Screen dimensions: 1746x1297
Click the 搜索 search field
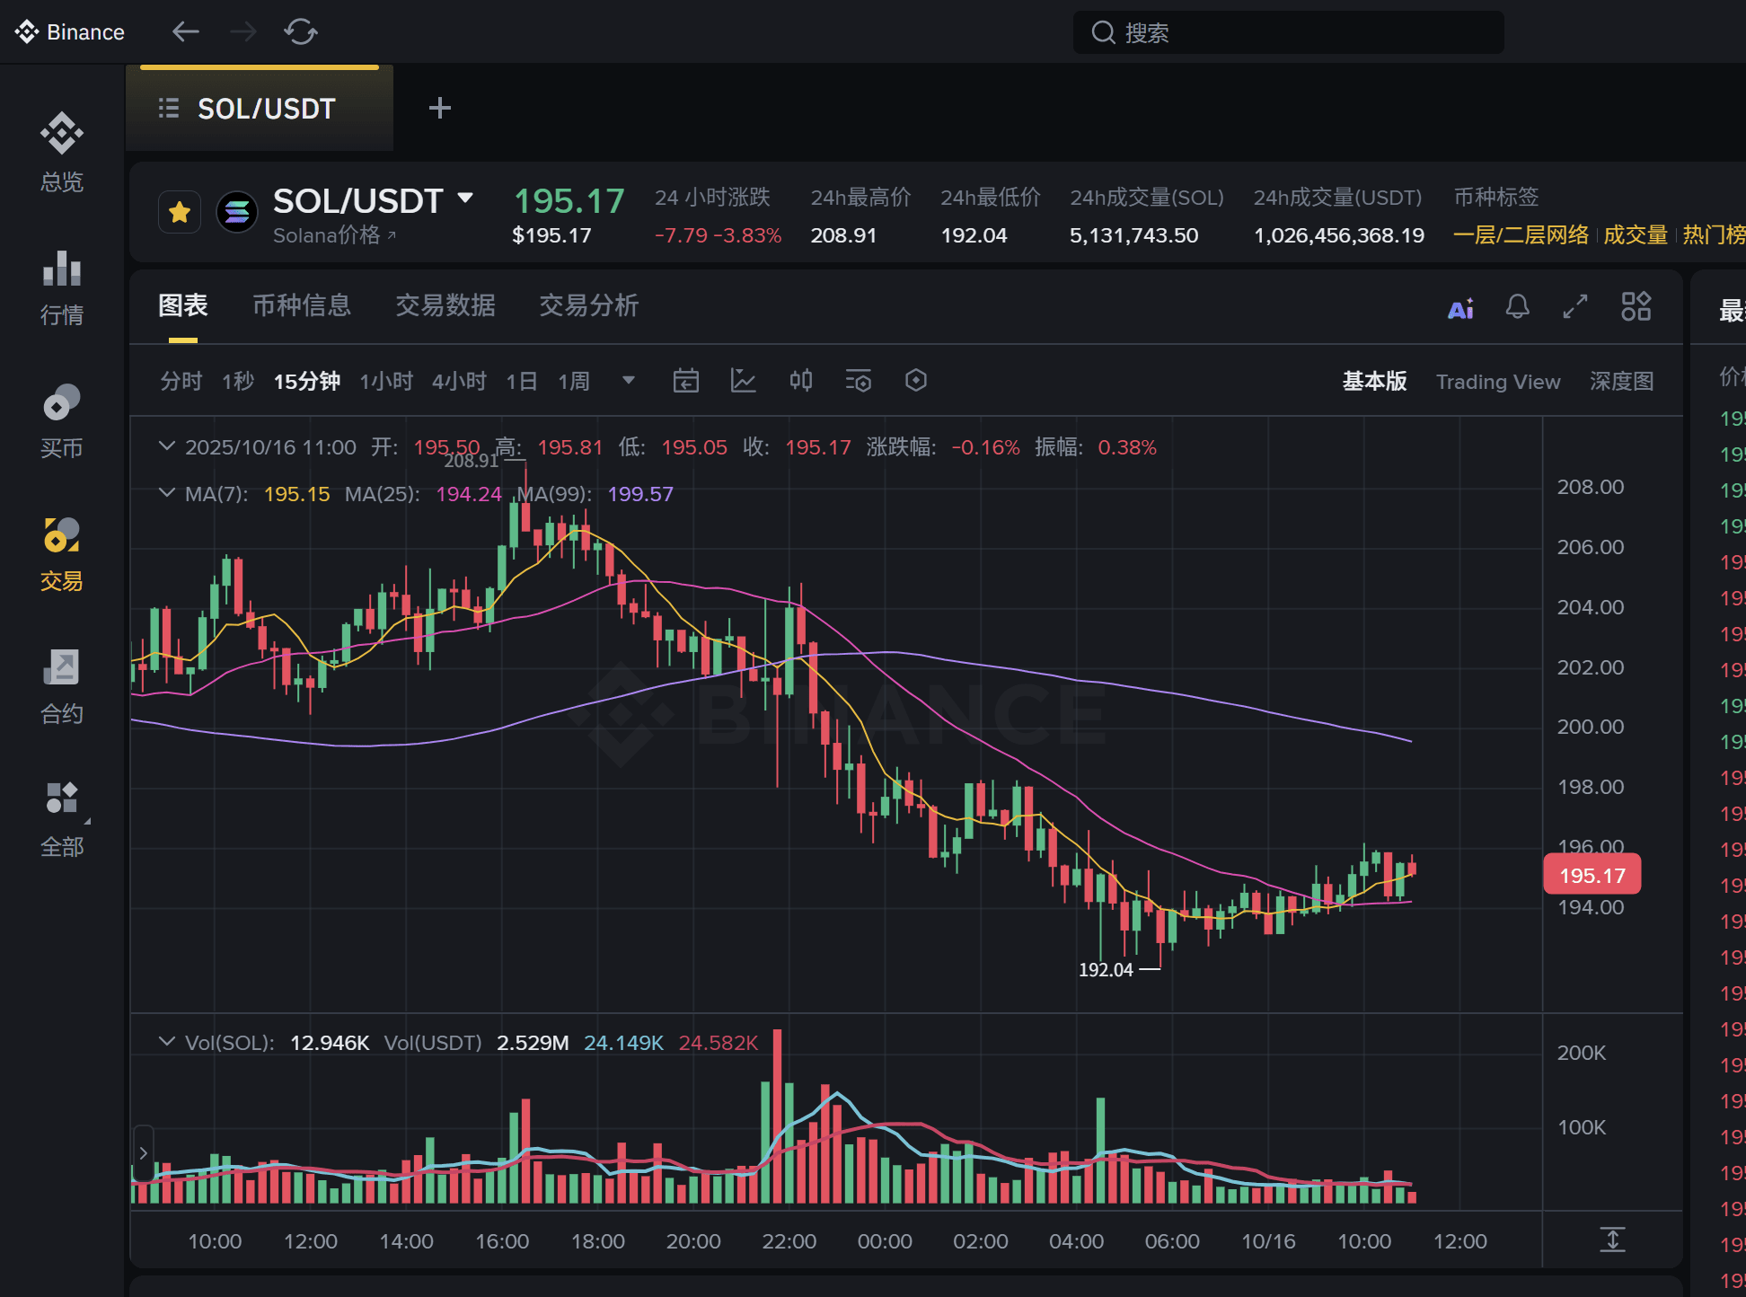[x=1288, y=33]
